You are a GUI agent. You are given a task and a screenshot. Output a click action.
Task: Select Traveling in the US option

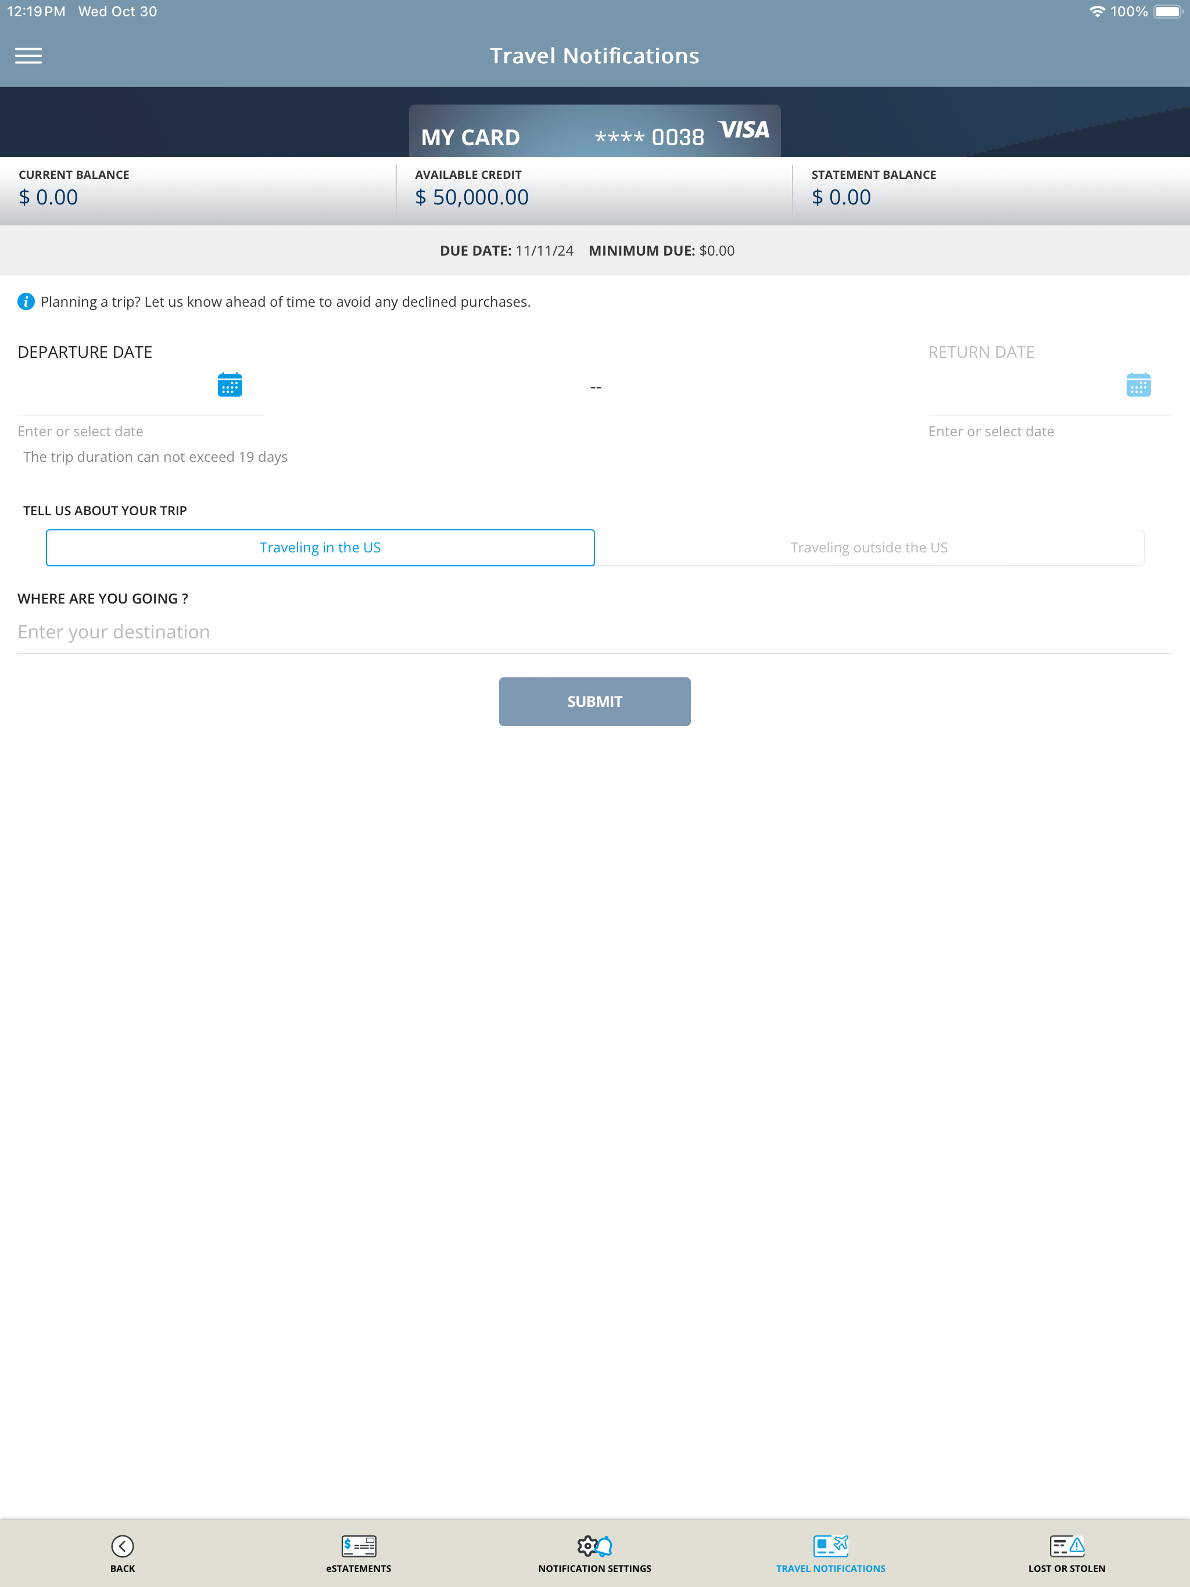click(x=320, y=547)
